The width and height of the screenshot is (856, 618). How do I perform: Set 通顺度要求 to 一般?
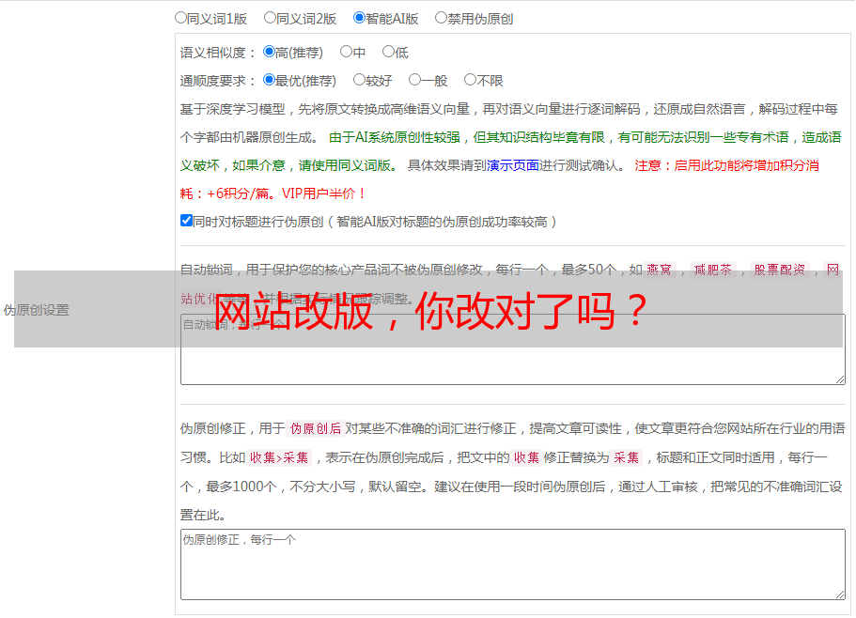(415, 80)
